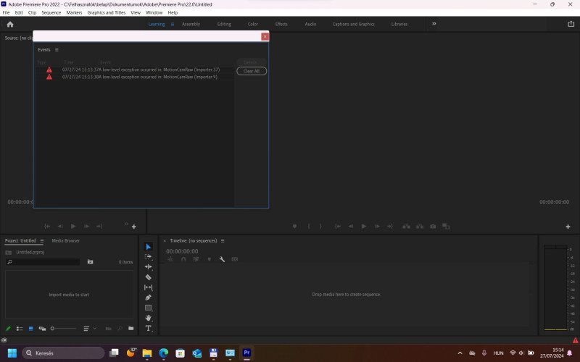Viewport: 580px width, 362px height.
Task: Open the Sequence menu
Action: coord(51,12)
